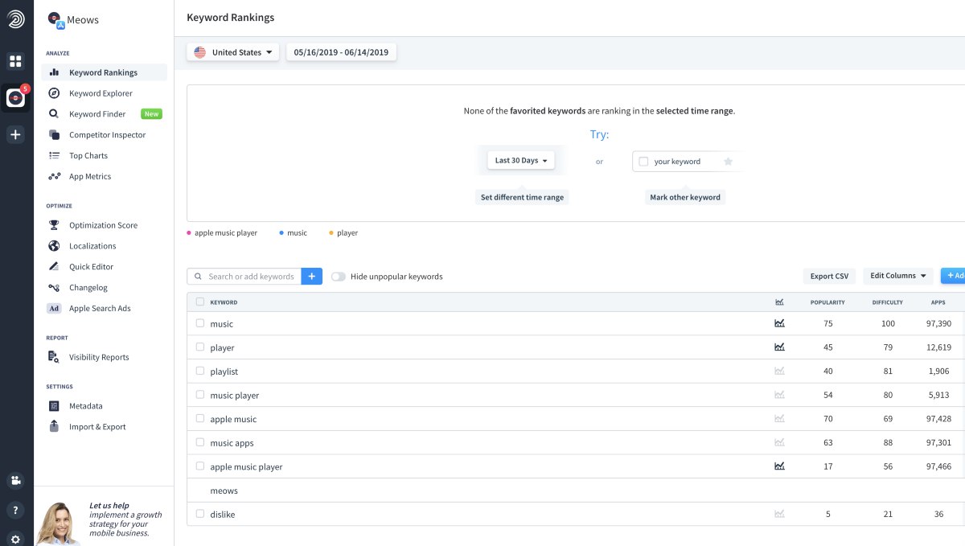
Task: Click the orange player legend dot
Action: [x=331, y=233]
